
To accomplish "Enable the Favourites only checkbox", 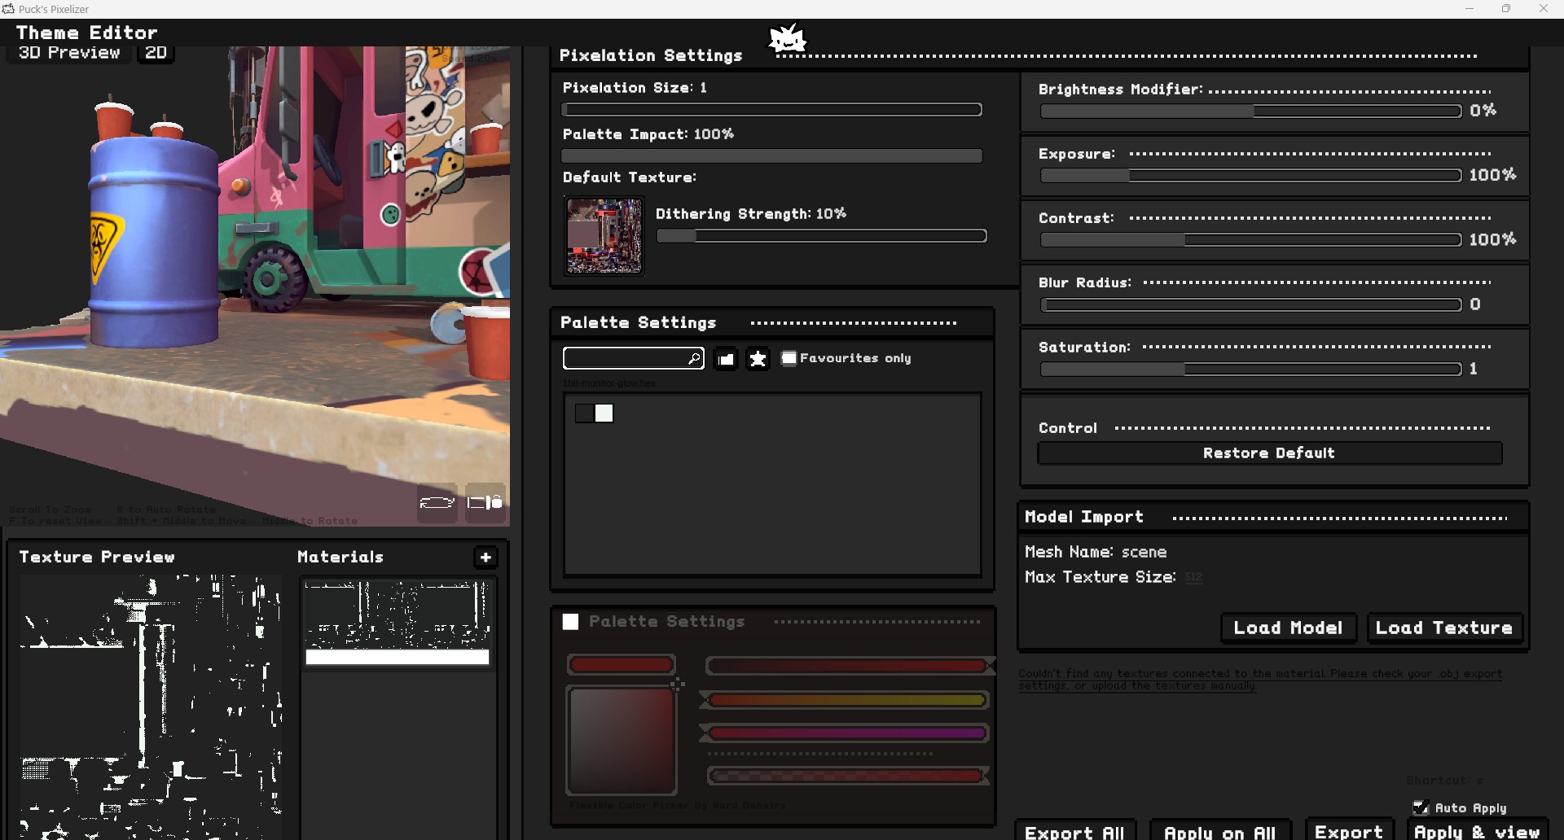I will click(789, 358).
